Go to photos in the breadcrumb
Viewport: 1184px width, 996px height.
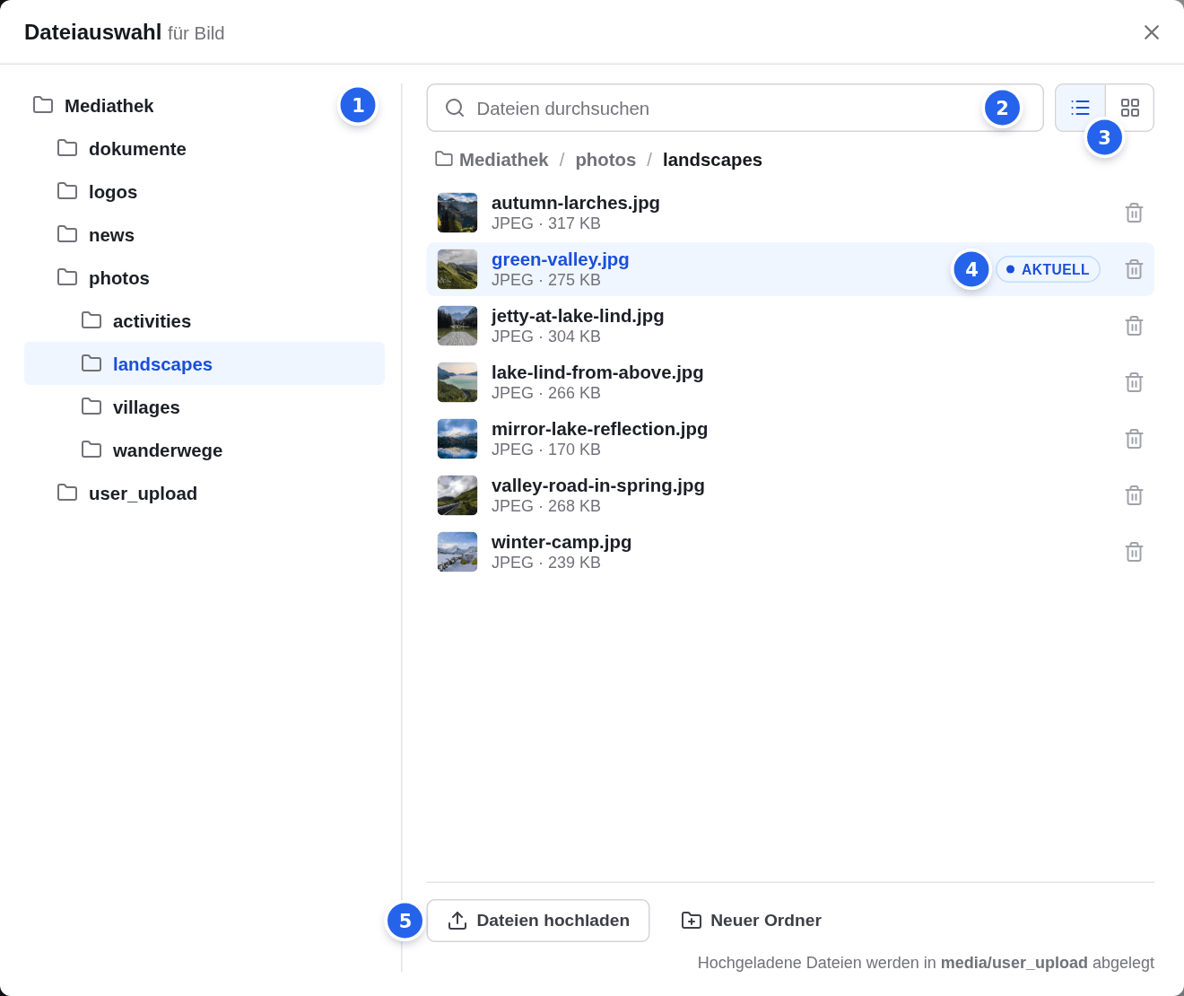click(x=605, y=160)
